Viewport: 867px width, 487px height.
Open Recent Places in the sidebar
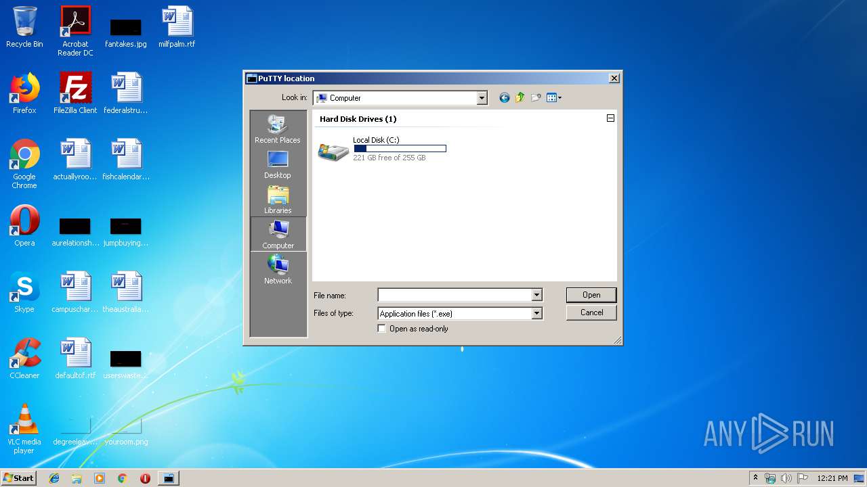click(278, 129)
